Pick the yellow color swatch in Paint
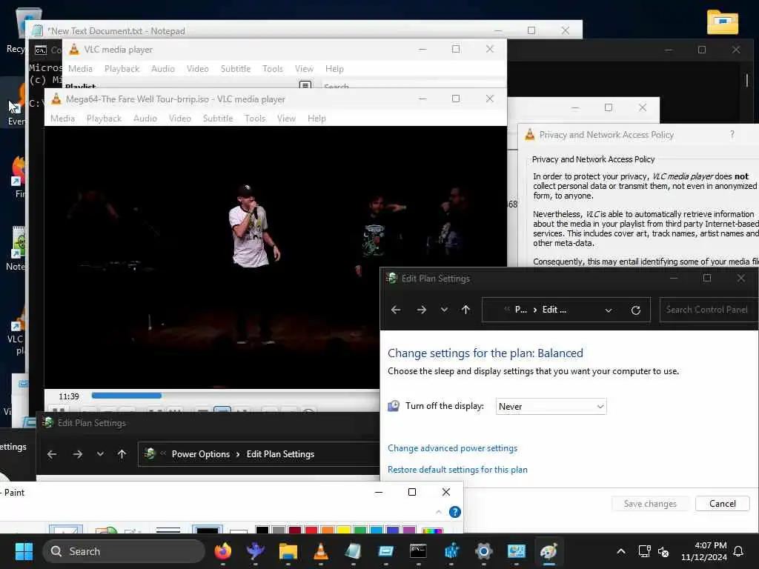 pos(344,529)
